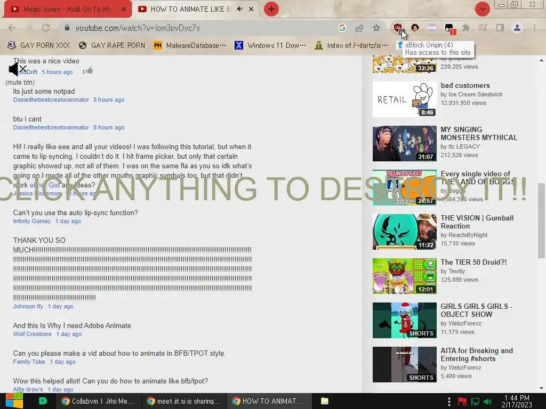Click the share page icon
This screenshot has height=409, width=546.
(359, 28)
